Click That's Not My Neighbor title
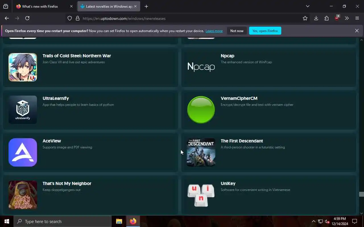This screenshot has width=364, height=227. pos(67,184)
